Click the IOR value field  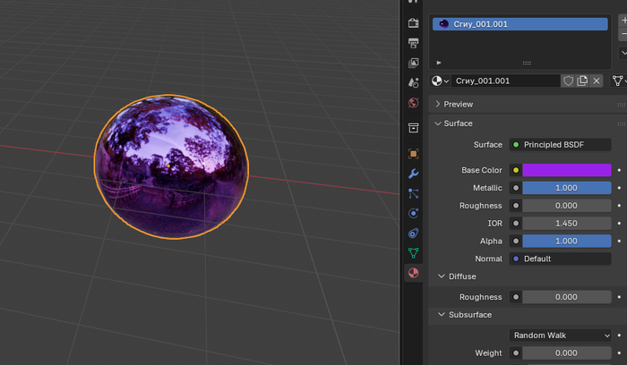pos(566,223)
